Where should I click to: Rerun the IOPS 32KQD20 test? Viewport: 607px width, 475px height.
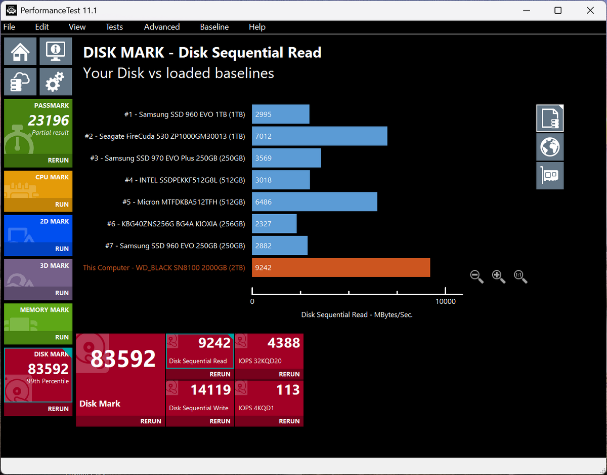[289, 374]
